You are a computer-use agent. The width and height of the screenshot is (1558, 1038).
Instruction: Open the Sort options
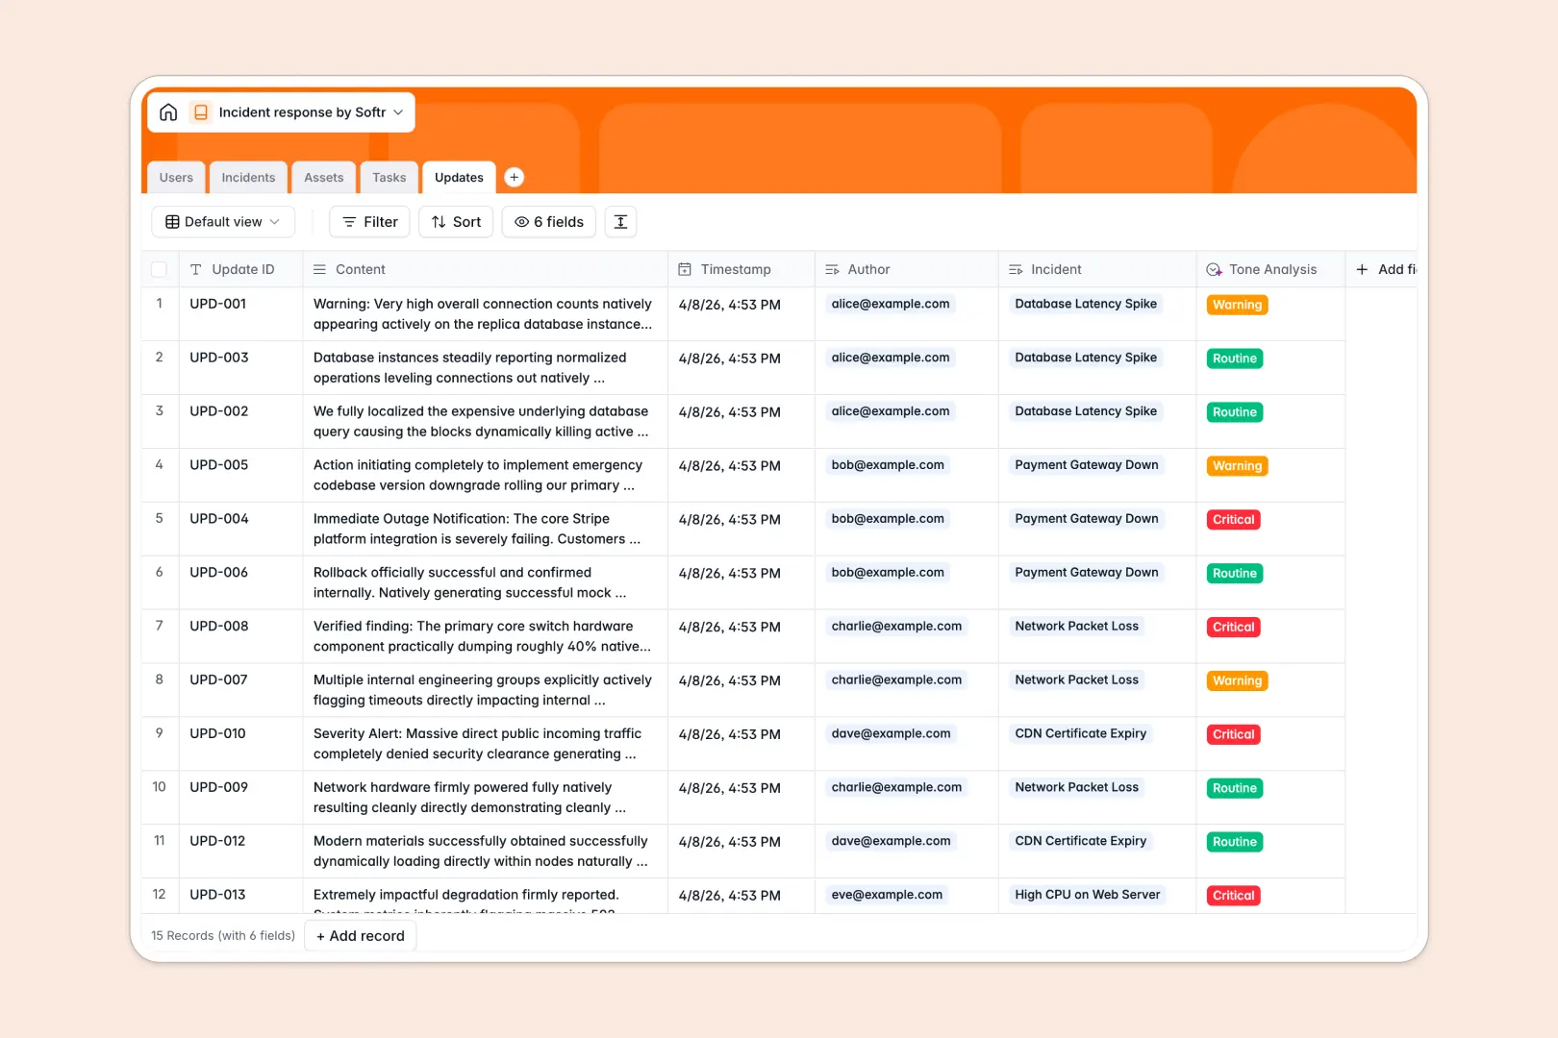(456, 221)
